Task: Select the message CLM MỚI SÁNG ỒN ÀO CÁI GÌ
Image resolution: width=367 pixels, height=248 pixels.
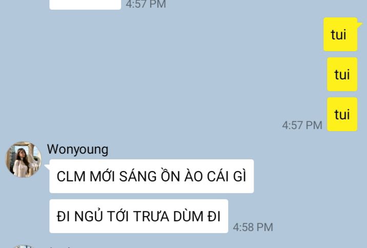Action: click(151, 176)
